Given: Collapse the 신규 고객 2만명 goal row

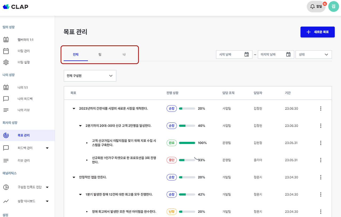Looking at the screenshot, I should click(80, 126).
